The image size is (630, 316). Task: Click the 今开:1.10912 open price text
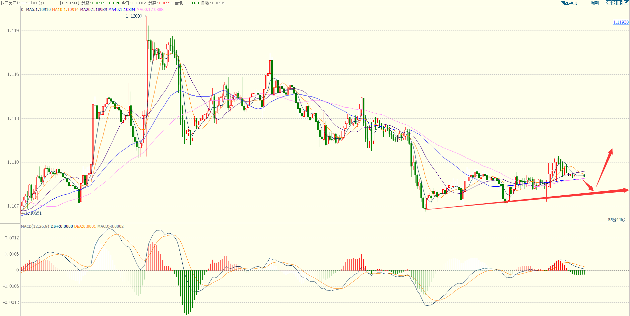[134, 3]
